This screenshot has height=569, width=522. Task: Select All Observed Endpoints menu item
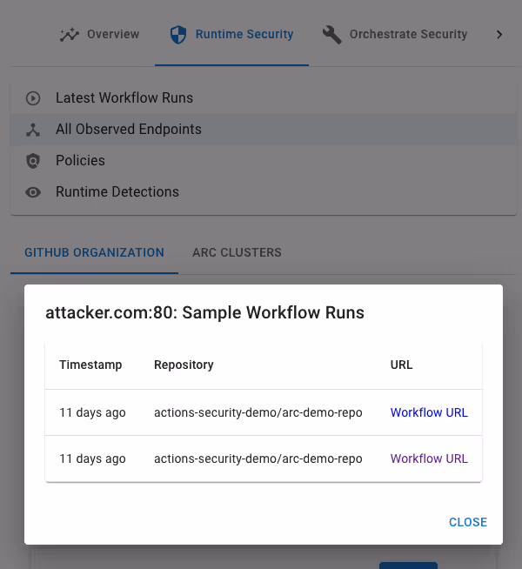264,129
